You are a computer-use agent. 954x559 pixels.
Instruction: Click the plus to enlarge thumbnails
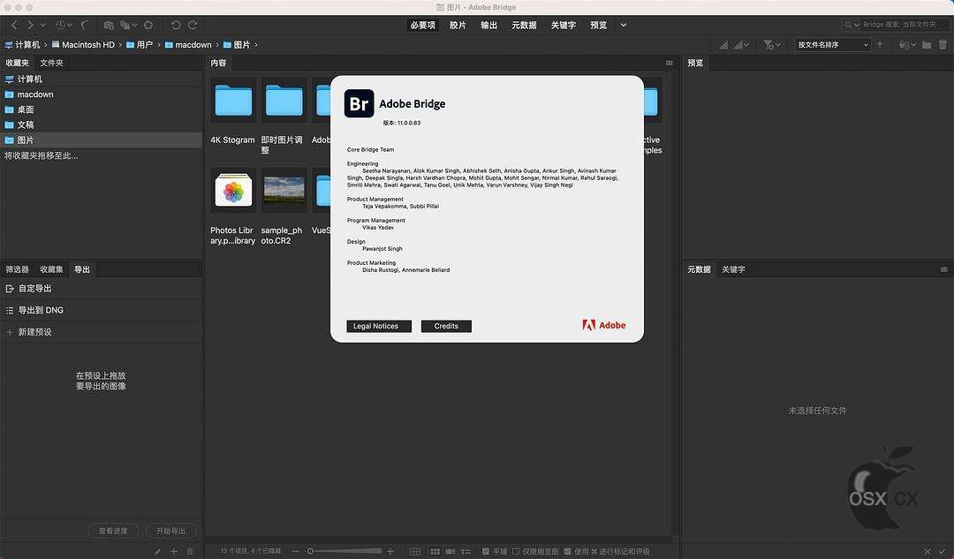click(x=390, y=551)
